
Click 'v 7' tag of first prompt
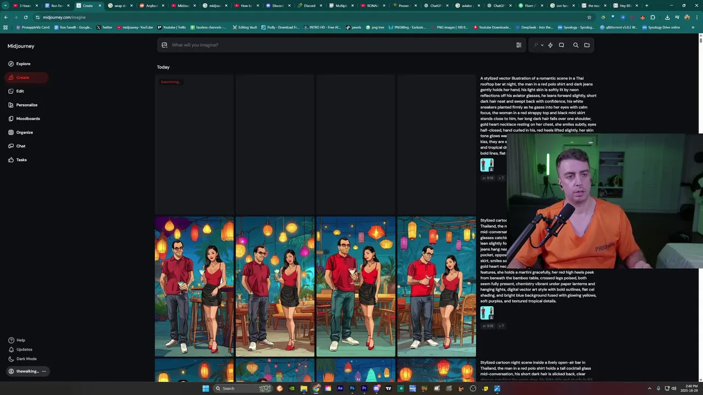pyautogui.click(x=501, y=178)
